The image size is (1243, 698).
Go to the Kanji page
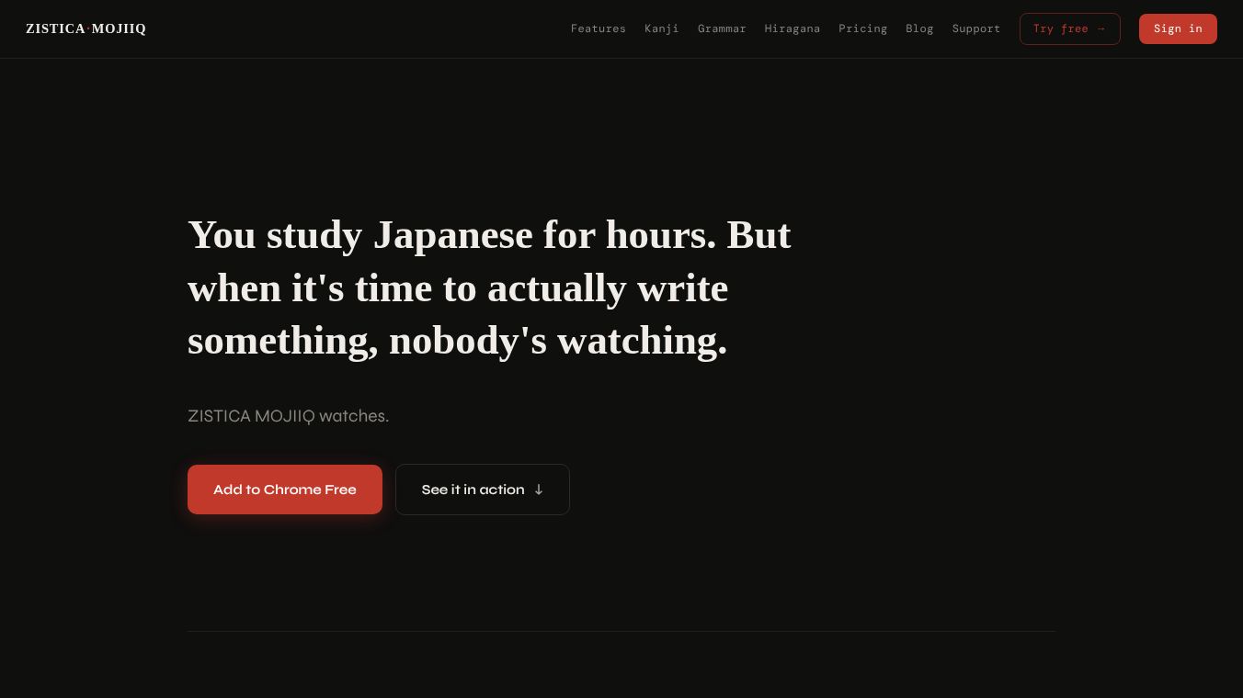point(662,28)
